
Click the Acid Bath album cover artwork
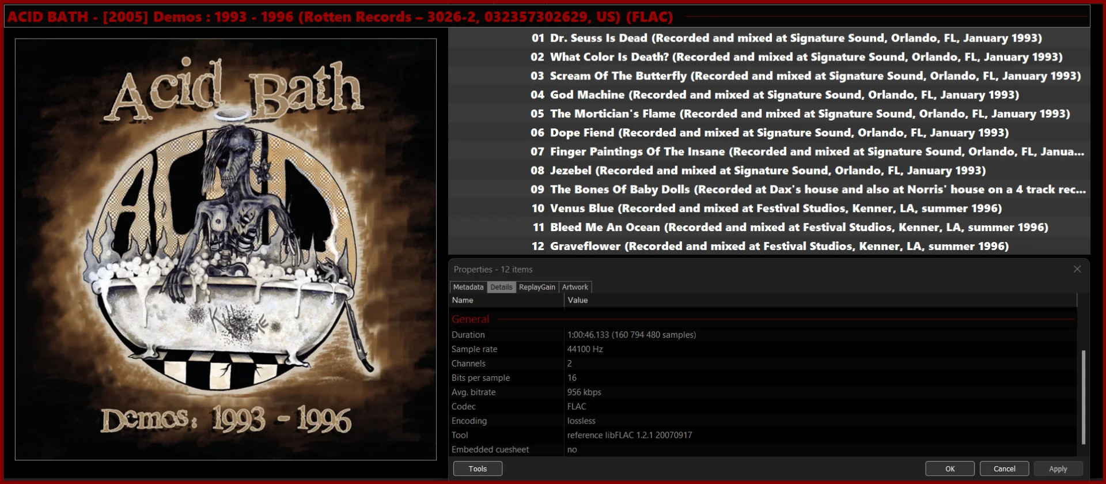coord(226,249)
